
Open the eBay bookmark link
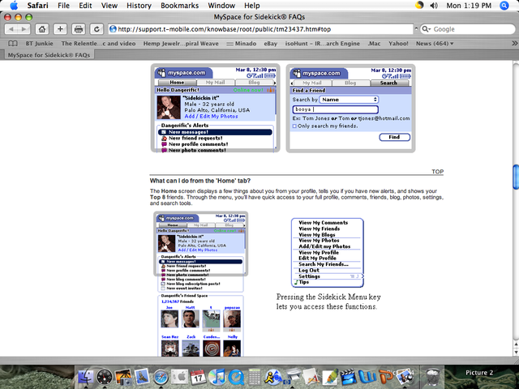[x=270, y=42]
